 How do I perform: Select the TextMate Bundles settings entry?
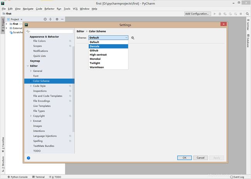(49, 146)
